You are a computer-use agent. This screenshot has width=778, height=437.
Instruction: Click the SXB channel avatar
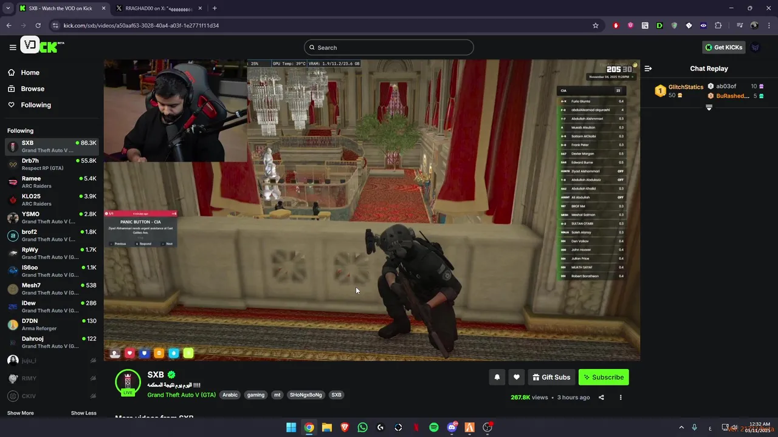(x=128, y=382)
